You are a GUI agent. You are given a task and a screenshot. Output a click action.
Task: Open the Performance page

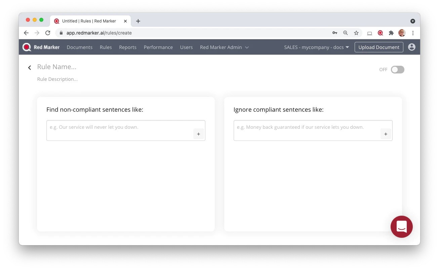click(158, 47)
